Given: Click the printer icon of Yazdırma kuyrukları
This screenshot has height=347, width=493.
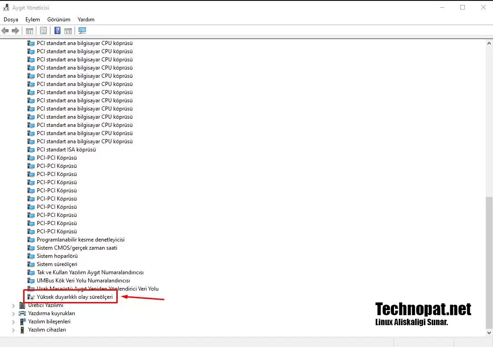Looking at the screenshot, I should pyautogui.click(x=22, y=313).
